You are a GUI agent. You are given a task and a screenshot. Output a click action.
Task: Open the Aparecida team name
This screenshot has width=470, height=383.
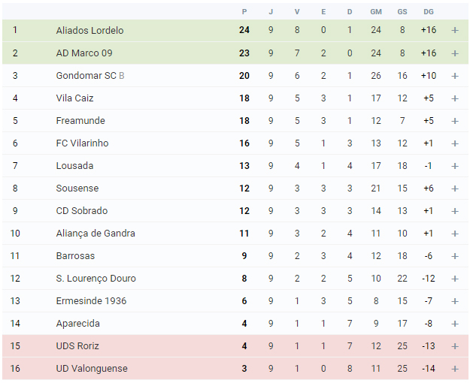click(78, 324)
